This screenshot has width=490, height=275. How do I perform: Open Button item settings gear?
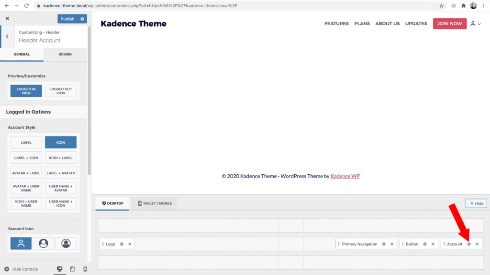pyautogui.click(x=425, y=244)
